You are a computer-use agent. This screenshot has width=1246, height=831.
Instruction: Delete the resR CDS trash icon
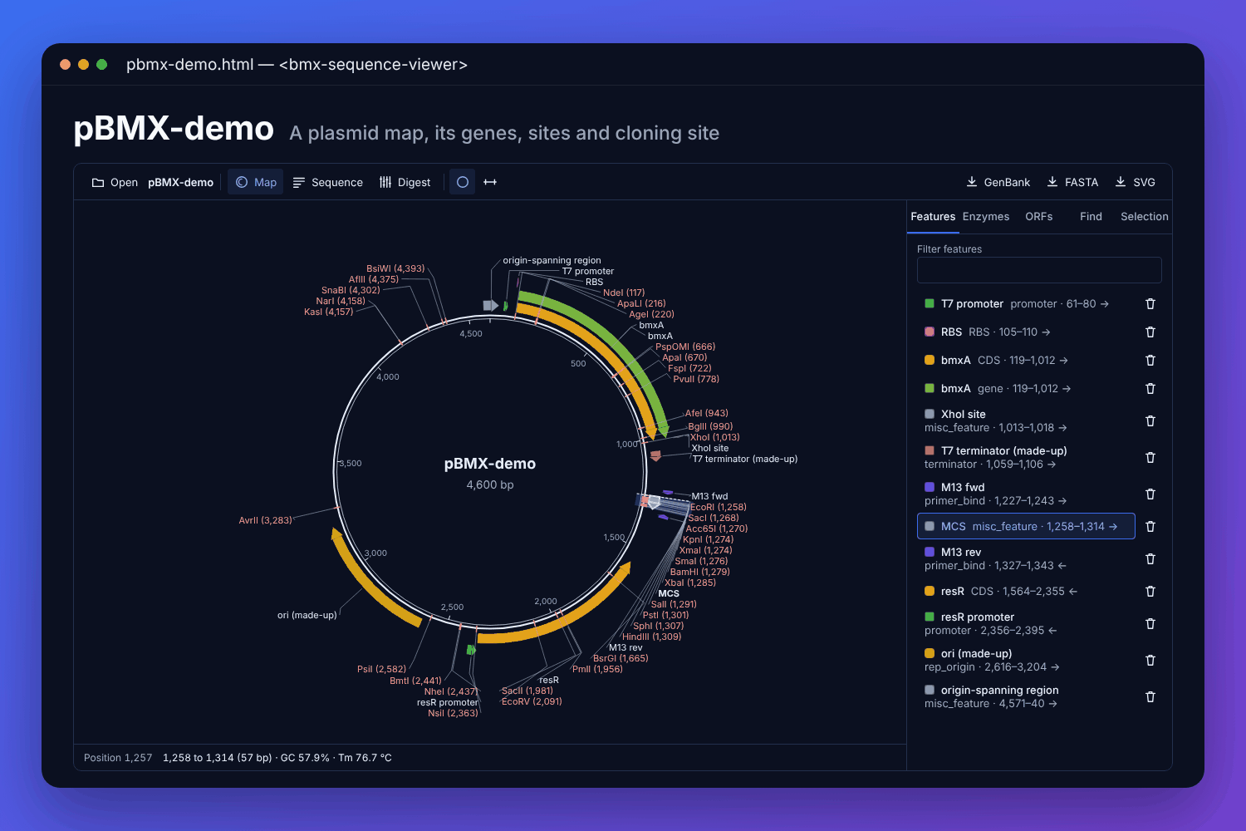[1150, 592]
